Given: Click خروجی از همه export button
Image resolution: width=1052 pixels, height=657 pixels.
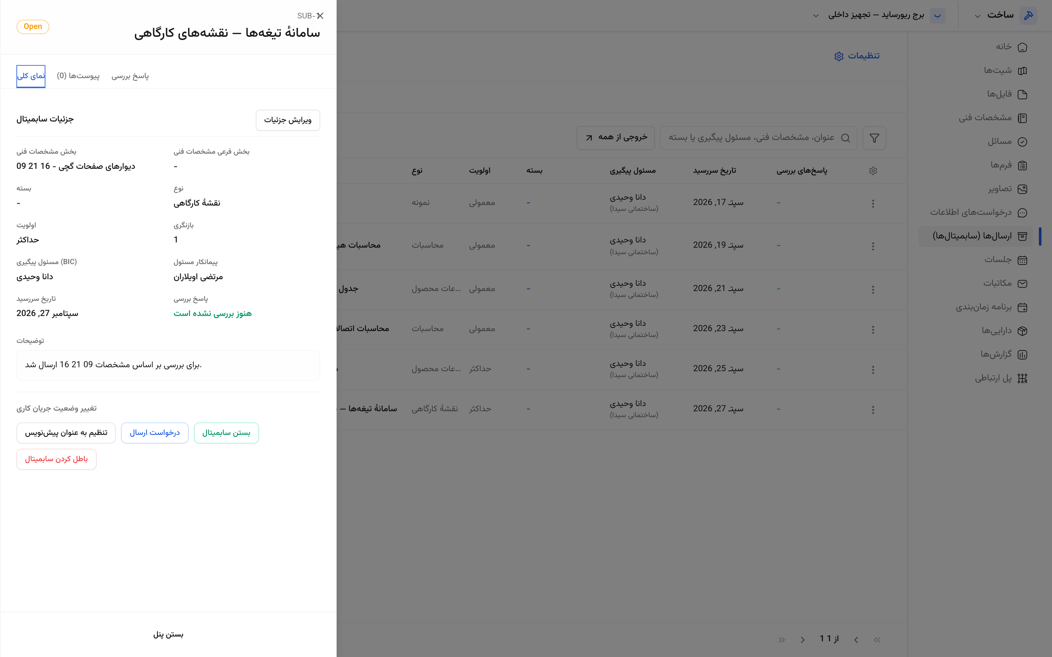Looking at the screenshot, I should click(x=615, y=138).
